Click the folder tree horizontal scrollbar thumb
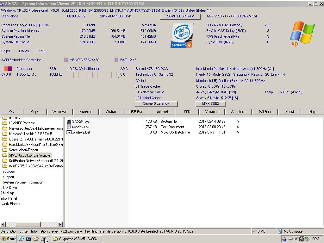The height and width of the screenshot is (243, 324). [x=28, y=224]
